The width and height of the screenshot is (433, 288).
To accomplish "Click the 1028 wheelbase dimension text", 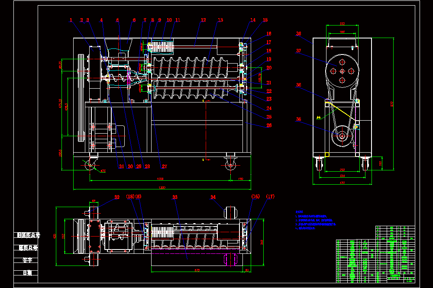I will [160, 179].
